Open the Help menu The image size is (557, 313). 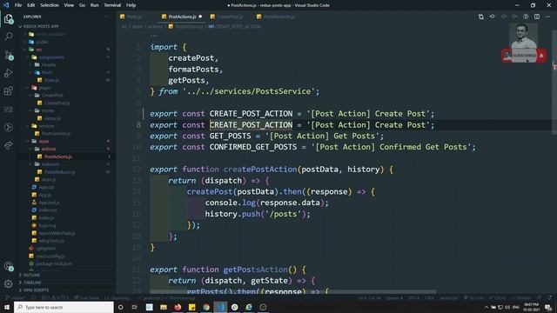tap(131, 5)
